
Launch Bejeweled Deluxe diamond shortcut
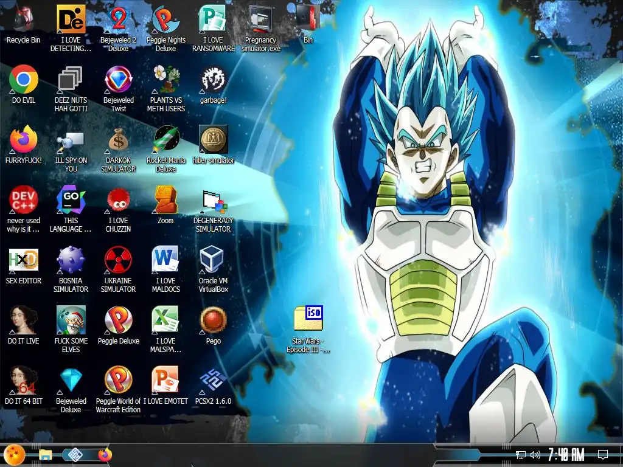click(71, 381)
